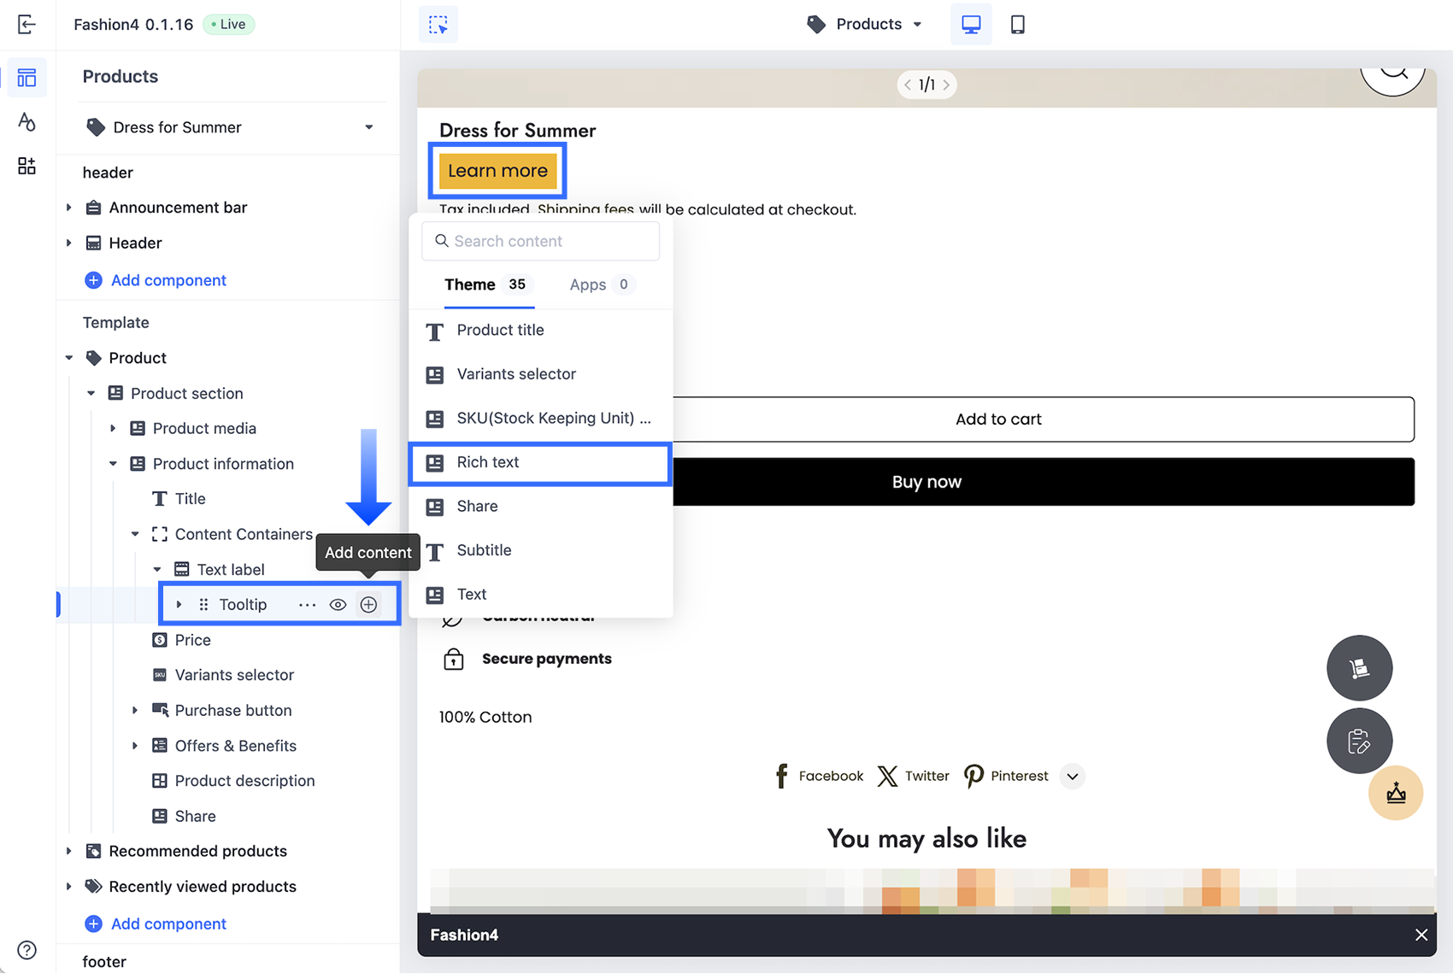Select Rich text from content list
1453x974 pixels.
540,462
